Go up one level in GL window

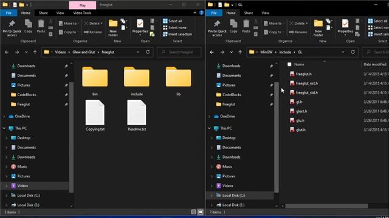pos(240,52)
